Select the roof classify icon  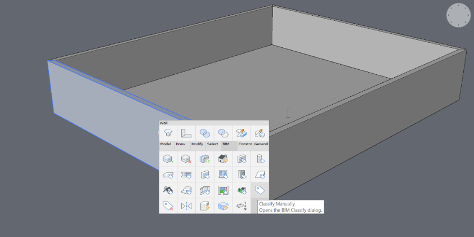click(168, 190)
